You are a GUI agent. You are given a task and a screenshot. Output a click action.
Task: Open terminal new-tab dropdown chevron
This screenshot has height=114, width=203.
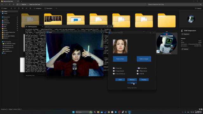(x=49, y=27)
